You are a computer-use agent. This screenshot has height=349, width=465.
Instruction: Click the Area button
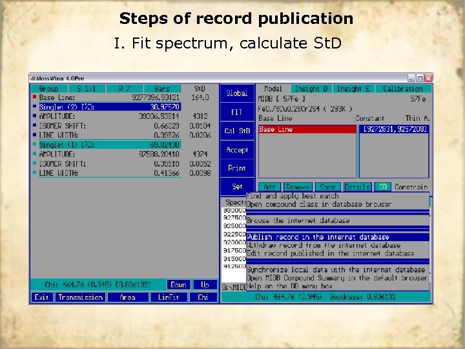[x=127, y=297]
